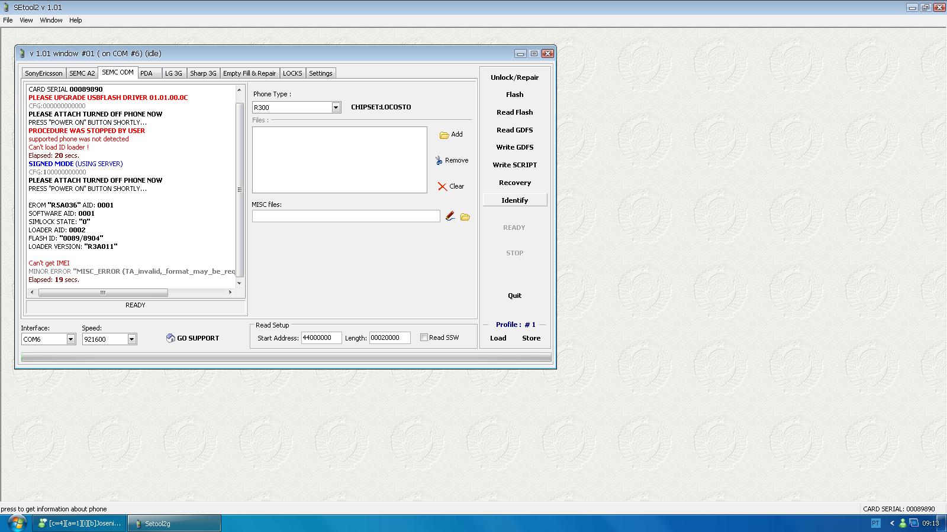Screen dimensions: 947x532
Task: Click log scroll left arrow
Action: [33, 293]
